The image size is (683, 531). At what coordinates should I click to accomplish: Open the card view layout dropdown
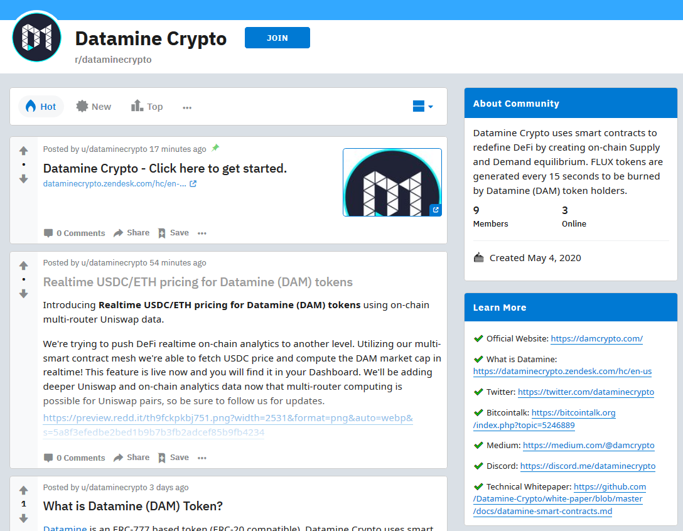(x=422, y=106)
